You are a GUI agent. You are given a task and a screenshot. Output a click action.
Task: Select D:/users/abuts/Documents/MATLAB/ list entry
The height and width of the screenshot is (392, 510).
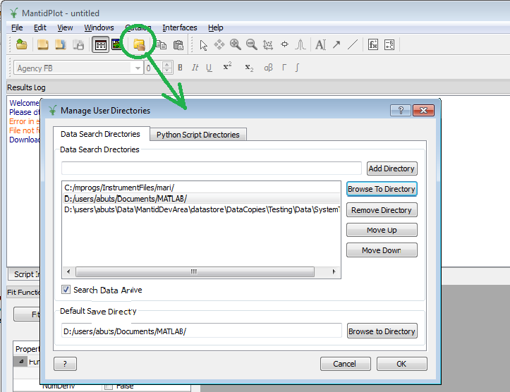pyautogui.click(x=201, y=199)
